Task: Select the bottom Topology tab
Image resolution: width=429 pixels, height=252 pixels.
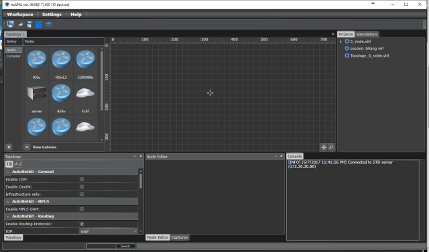Action: [x=13, y=237]
